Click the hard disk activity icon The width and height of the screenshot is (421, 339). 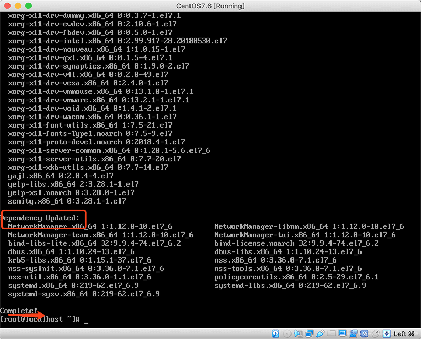click(275, 333)
